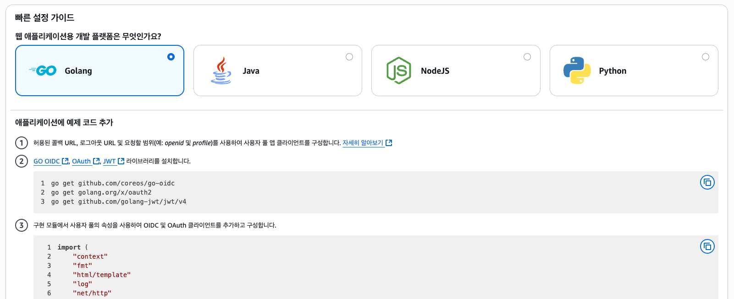This screenshot has width=734, height=299.
Task: Click external link icon next to OAuth
Action: click(96, 161)
